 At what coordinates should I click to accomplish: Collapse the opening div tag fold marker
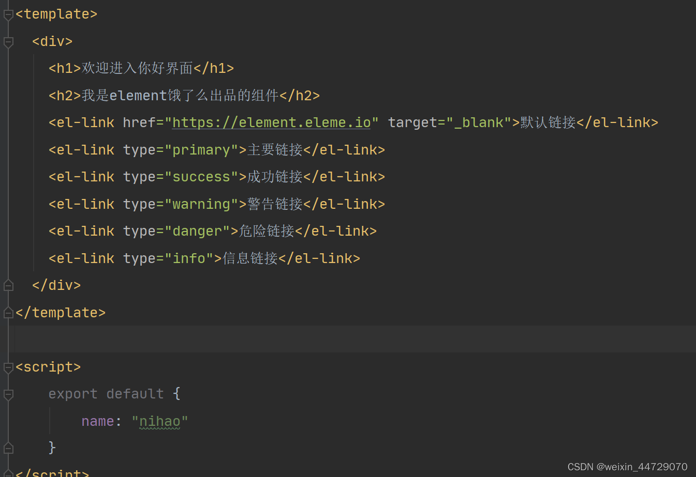(8, 42)
